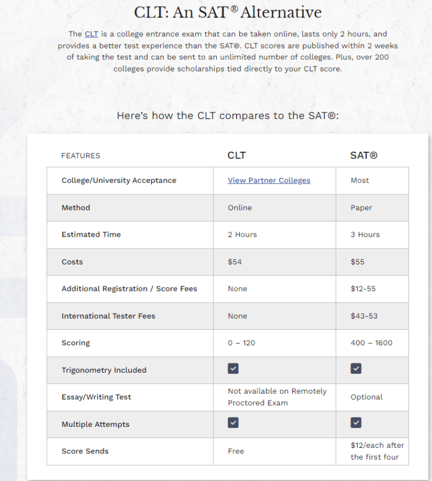The width and height of the screenshot is (432, 481).
Task: Click the CLT cost value $54
Action: (x=234, y=262)
